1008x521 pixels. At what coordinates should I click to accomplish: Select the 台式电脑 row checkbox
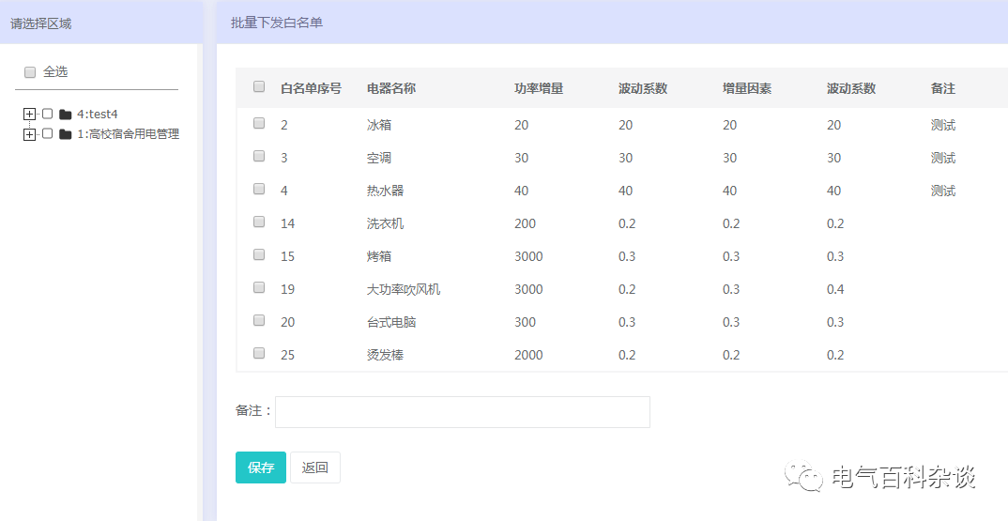(x=259, y=320)
